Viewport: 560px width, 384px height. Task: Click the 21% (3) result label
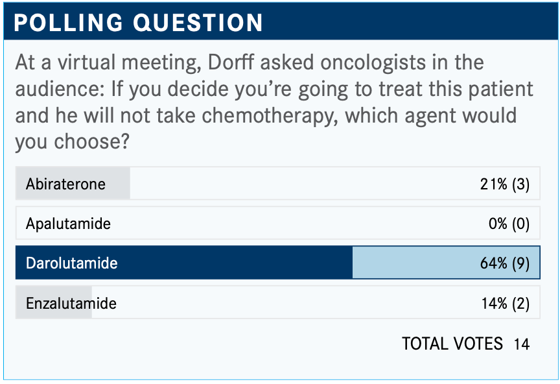pos(505,184)
